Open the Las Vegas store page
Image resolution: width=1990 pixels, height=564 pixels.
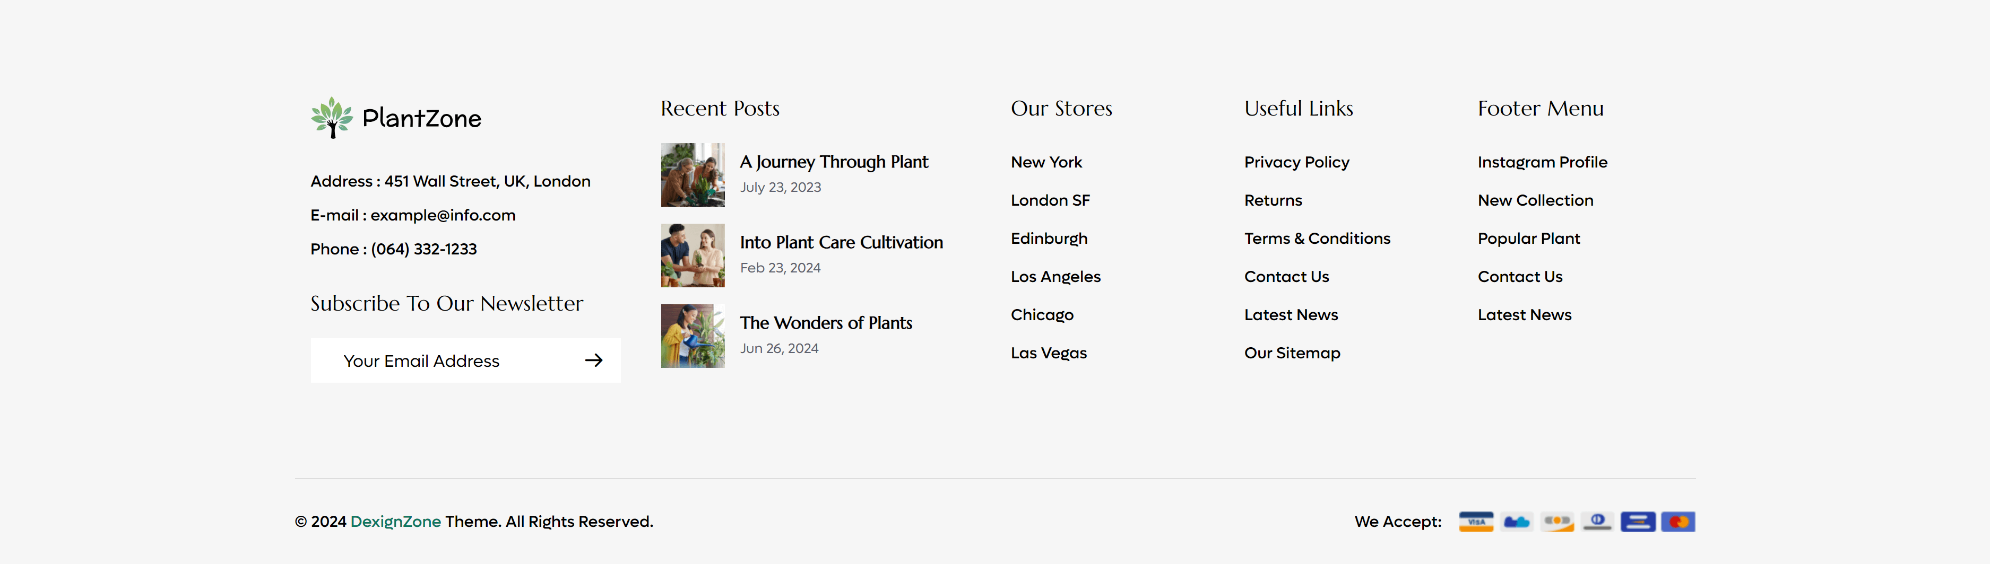coord(1048,352)
